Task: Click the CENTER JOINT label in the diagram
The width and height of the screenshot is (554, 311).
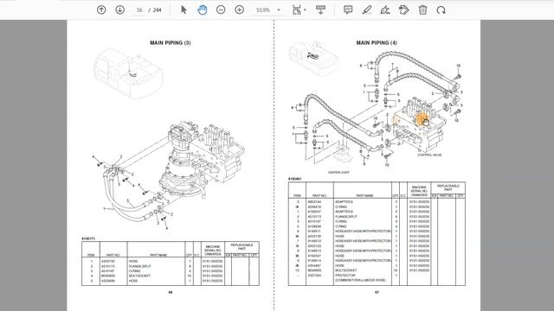Action: pos(338,173)
